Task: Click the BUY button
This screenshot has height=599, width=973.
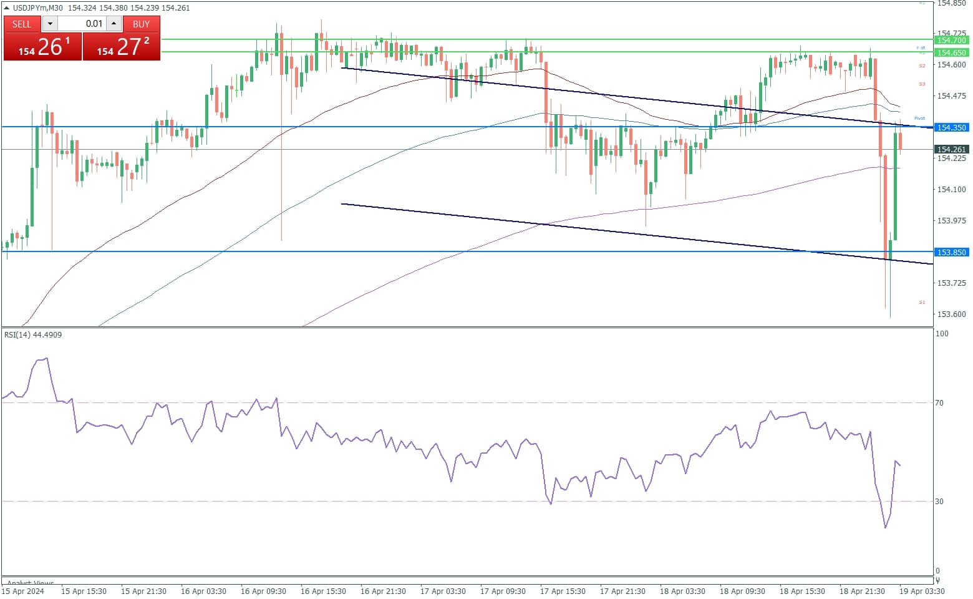Action: (x=141, y=24)
